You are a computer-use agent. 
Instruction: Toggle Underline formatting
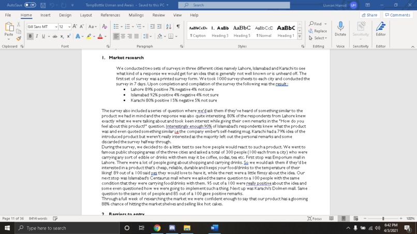coord(43,36)
